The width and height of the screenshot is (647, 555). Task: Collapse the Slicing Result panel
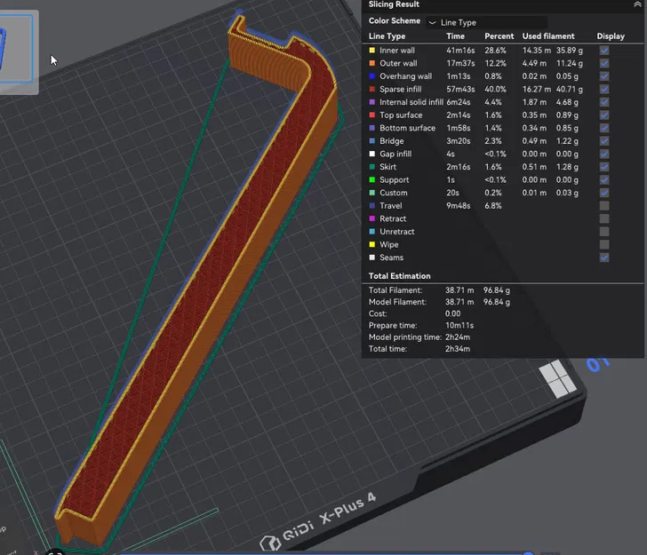click(637, 4)
